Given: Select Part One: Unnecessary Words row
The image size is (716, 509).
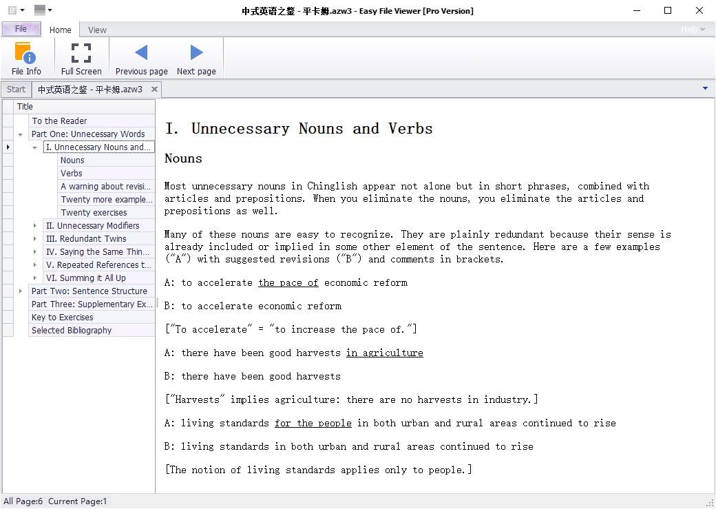Looking at the screenshot, I should [x=92, y=134].
